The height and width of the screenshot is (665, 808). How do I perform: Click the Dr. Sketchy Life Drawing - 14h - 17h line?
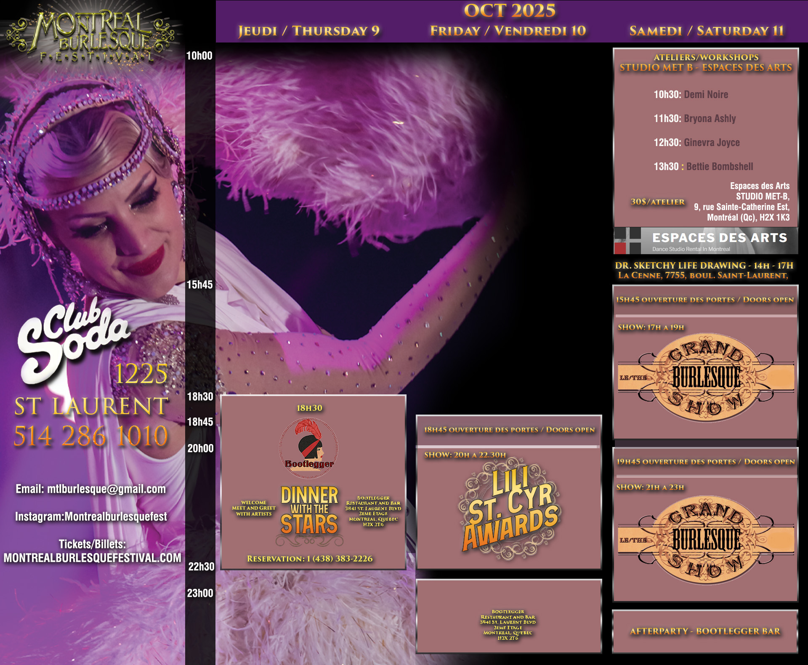704,266
